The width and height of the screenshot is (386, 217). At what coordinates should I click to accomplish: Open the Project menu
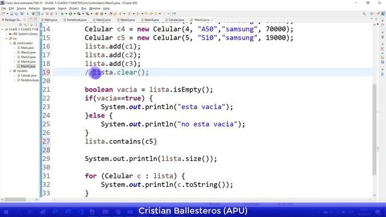click(x=74, y=8)
